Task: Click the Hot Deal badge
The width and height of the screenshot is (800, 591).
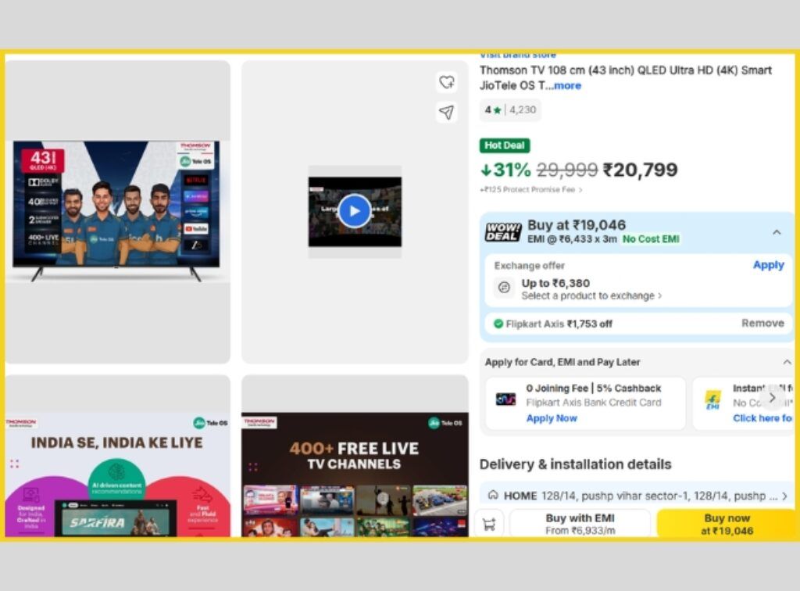Action: click(505, 145)
